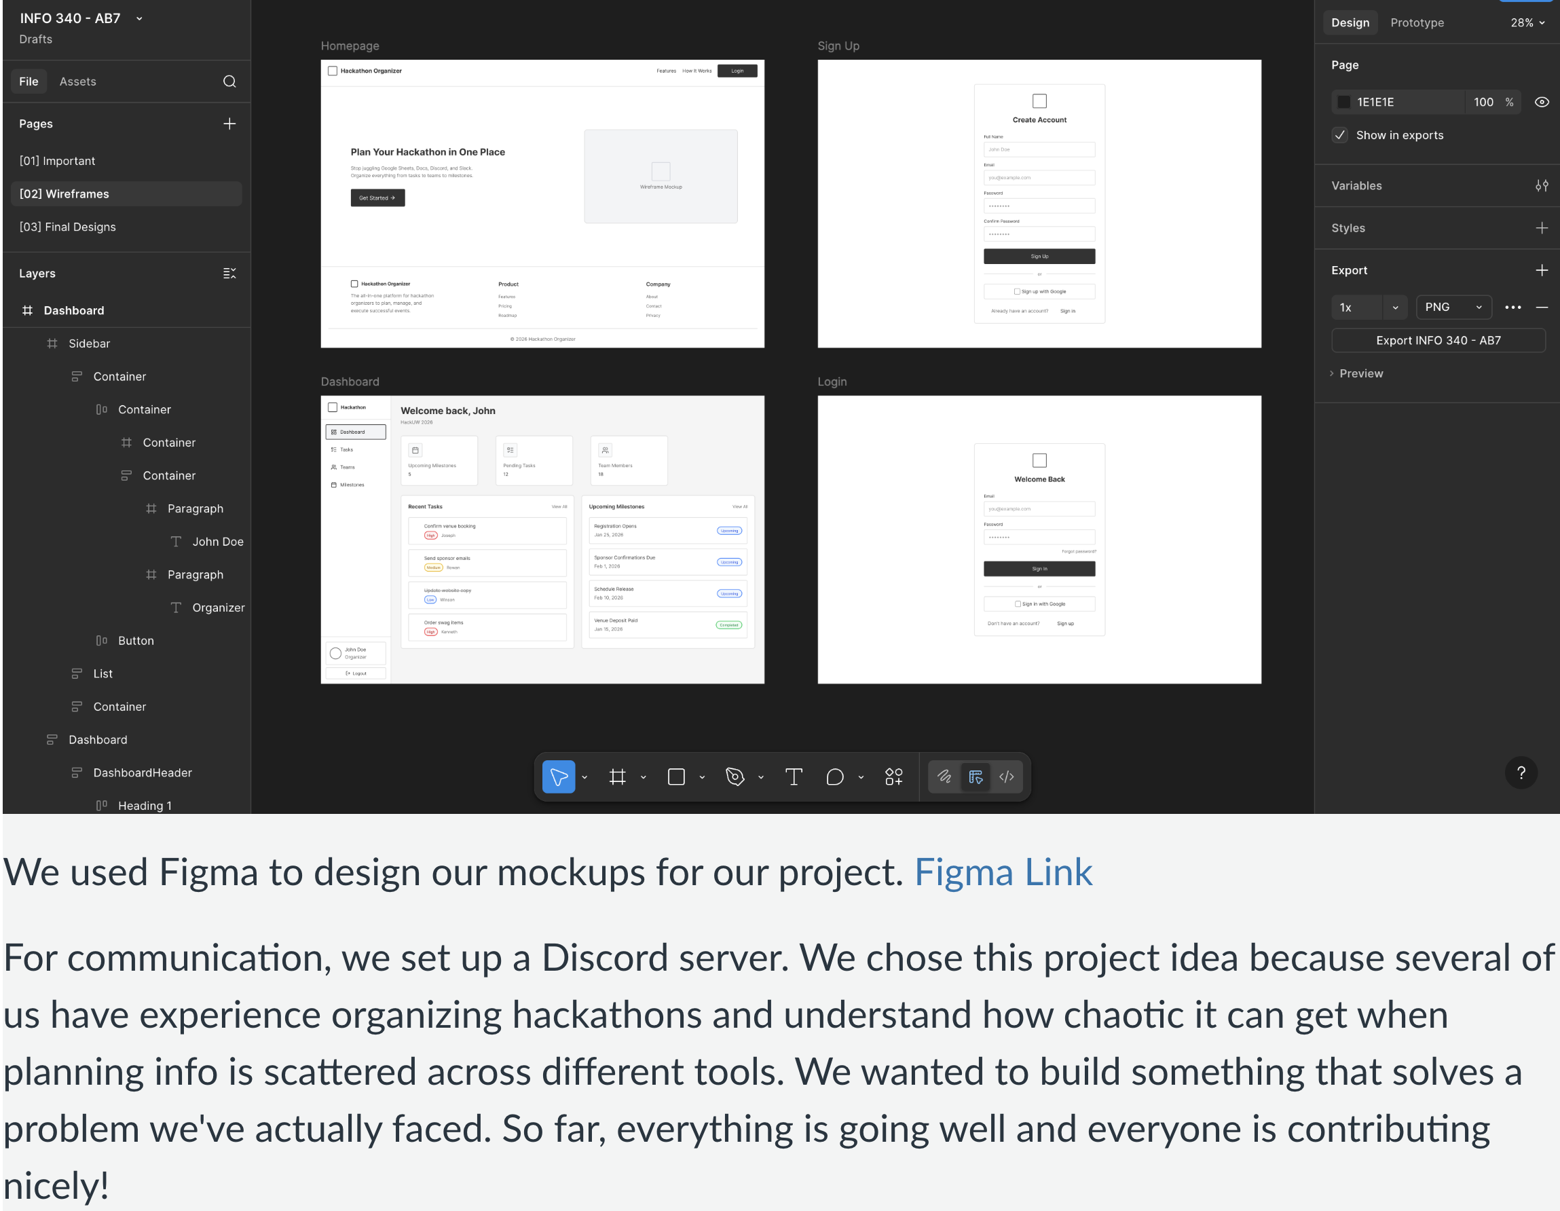1560x1211 pixels.
Task: Open the Figma Link hyperlink
Action: [1003, 872]
